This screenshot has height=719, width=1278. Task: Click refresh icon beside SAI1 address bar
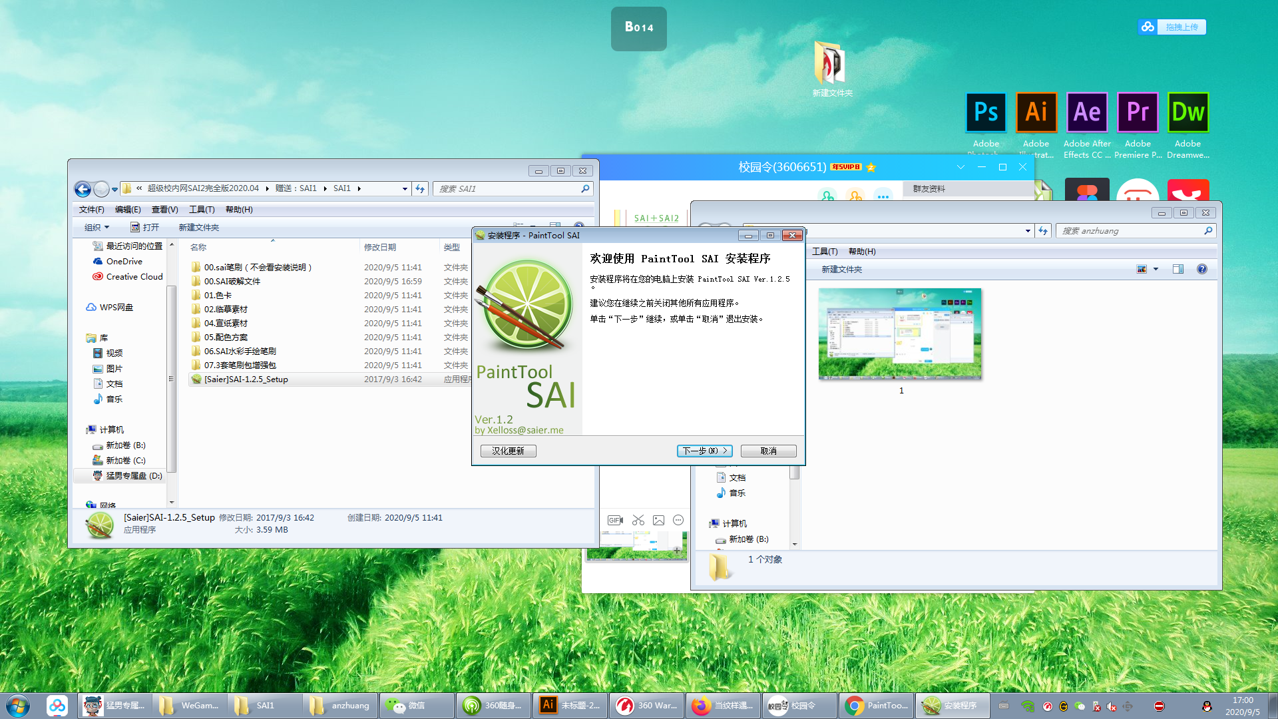click(x=420, y=189)
